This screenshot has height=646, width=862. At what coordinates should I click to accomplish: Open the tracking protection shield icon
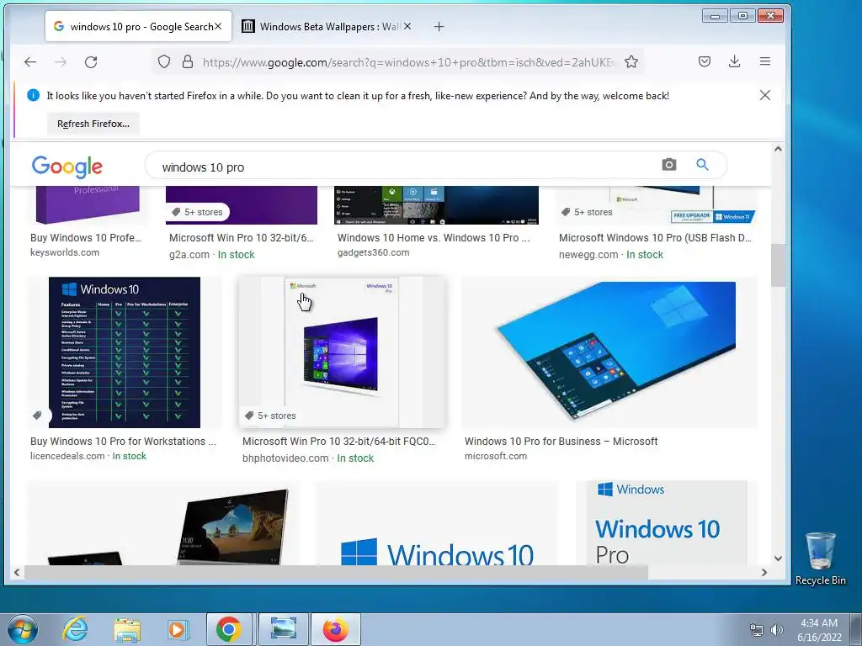pyautogui.click(x=164, y=61)
